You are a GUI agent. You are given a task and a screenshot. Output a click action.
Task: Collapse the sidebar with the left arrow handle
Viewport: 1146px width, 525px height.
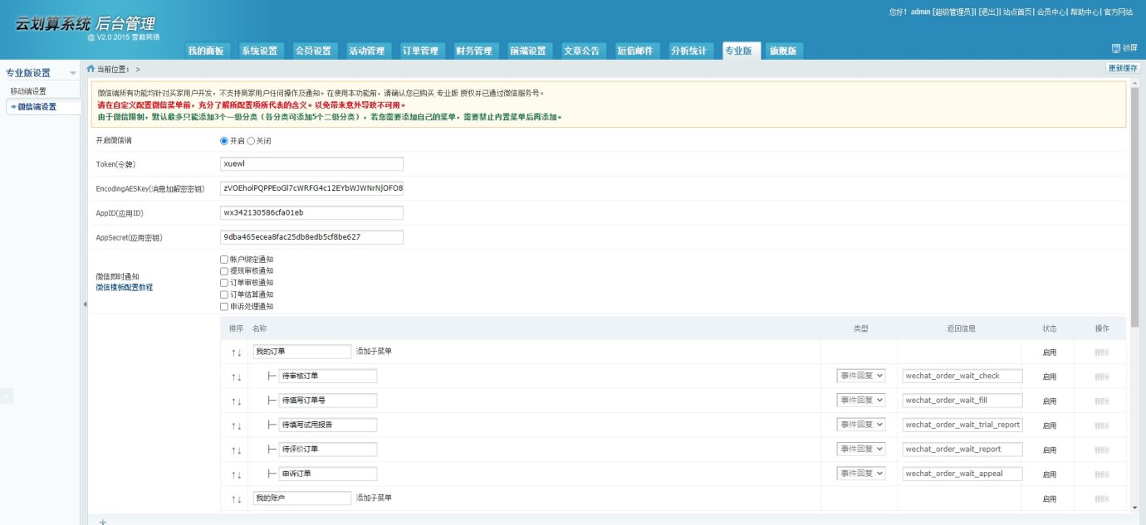pyautogui.click(x=84, y=304)
